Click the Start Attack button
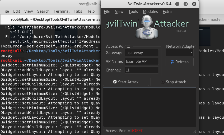 pos(126,82)
